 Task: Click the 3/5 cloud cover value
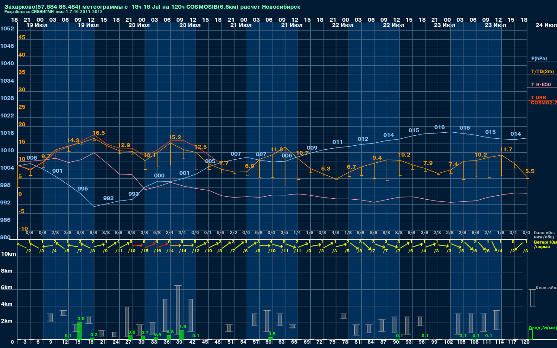coord(284,233)
